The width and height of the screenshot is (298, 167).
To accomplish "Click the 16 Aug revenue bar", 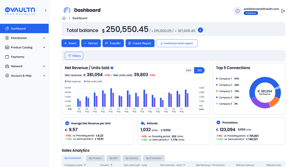I will point(144,98).
